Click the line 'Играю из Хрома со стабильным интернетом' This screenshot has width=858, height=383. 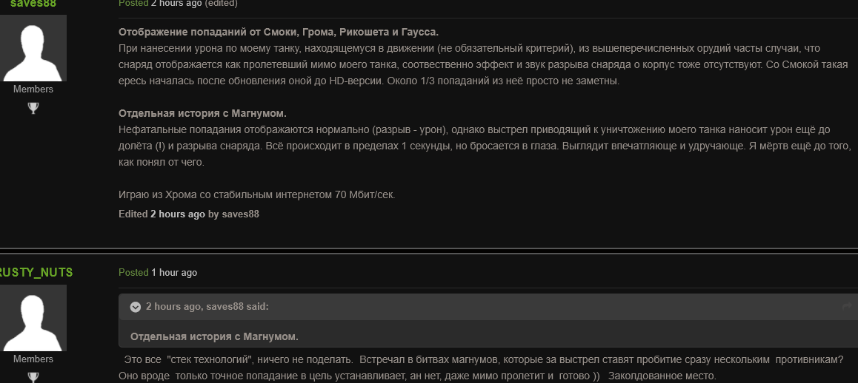256,194
